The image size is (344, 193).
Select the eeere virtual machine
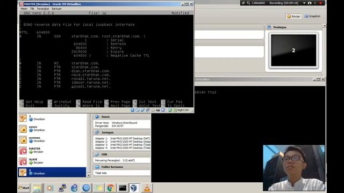tap(52, 129)
